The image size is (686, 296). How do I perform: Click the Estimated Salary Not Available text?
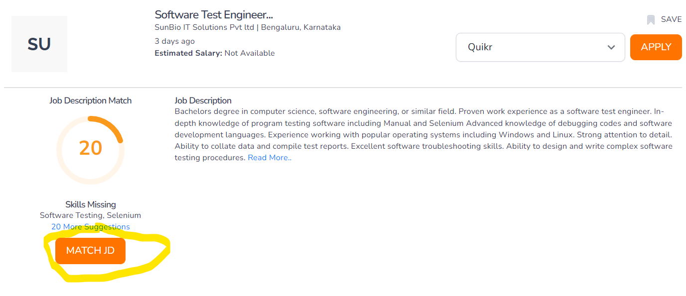click(x=215, y=53)
